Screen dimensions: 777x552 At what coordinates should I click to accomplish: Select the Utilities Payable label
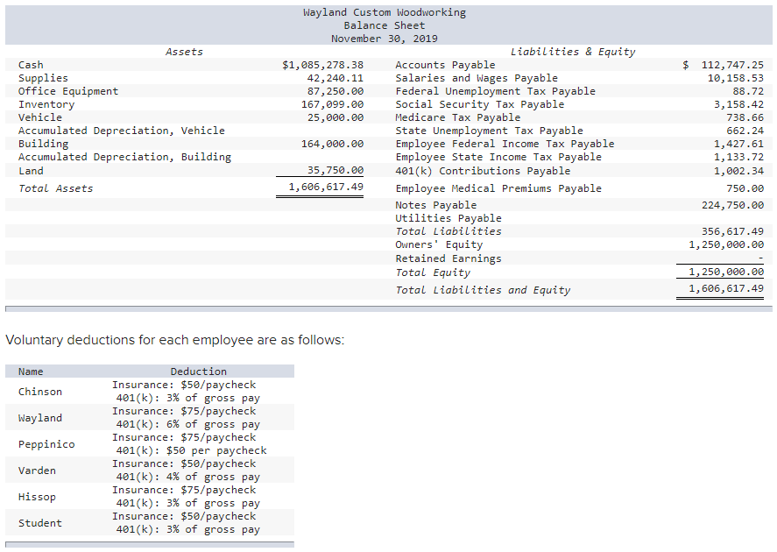coord(449,218)
